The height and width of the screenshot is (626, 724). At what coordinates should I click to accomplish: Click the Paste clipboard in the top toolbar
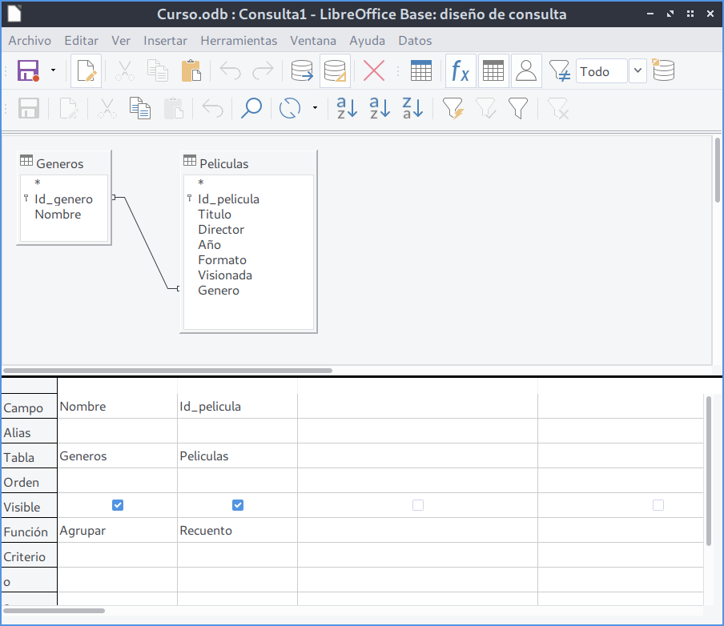(x=191, y=70)
